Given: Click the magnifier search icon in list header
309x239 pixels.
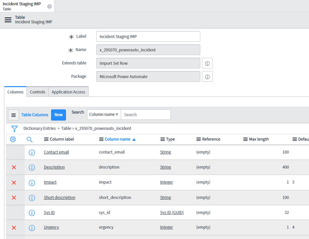Looking at the screenshot, I should [x=29, y=139].
